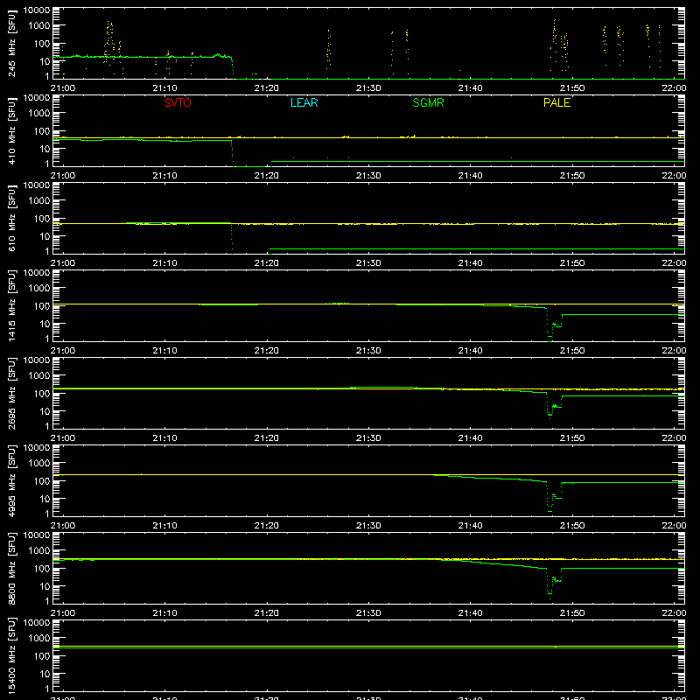Click 21:40 tick under the 2695 MHz panel
Viewport: 700px width, 700px height.
(470, 438)
